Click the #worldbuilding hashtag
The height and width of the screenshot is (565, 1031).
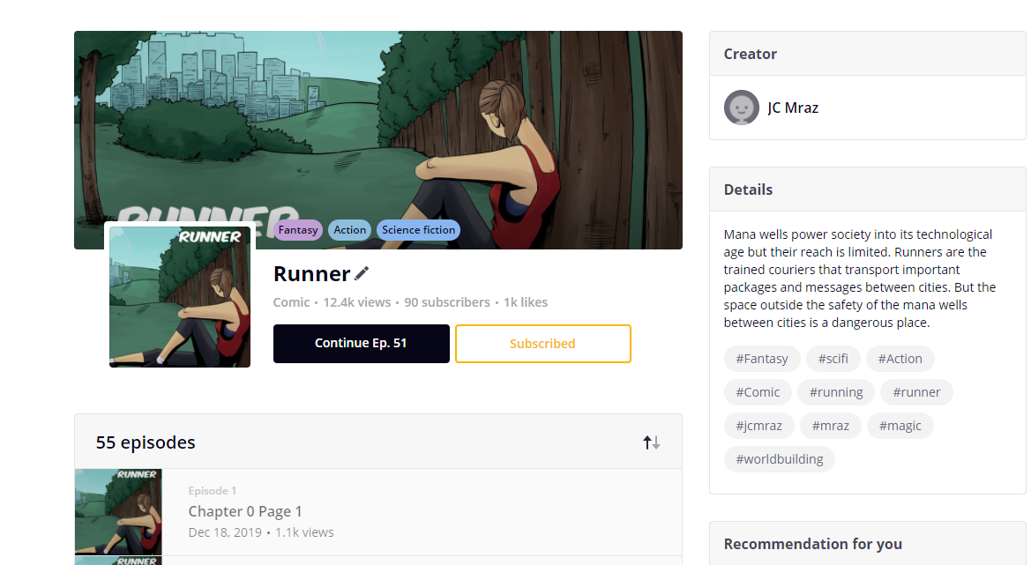click(x=779, y=459)
